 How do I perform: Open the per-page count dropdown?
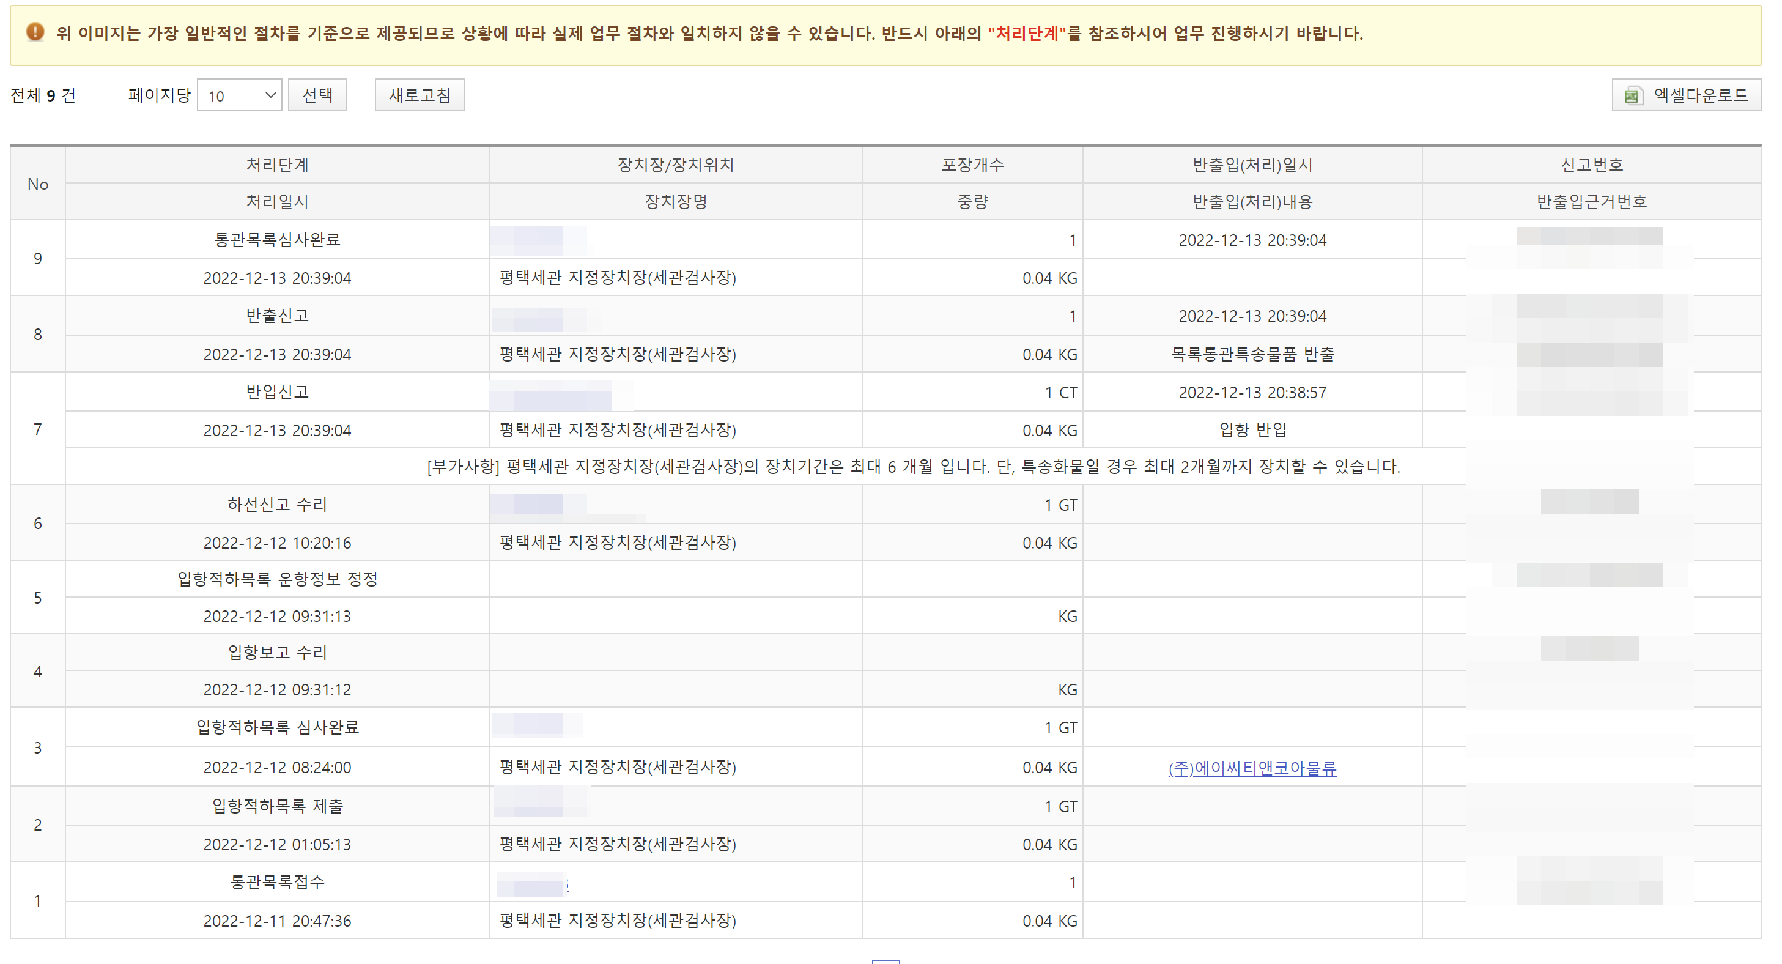click(x=239, y=95)
